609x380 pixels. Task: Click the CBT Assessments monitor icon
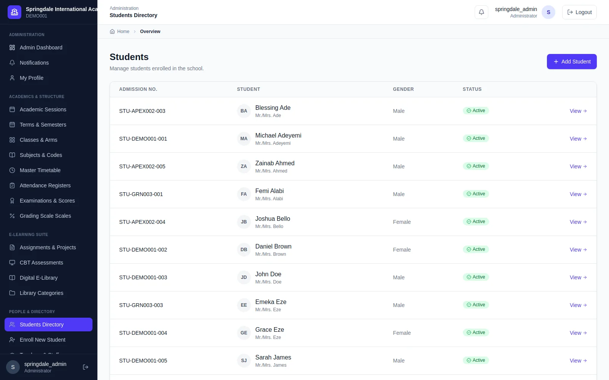12,263
